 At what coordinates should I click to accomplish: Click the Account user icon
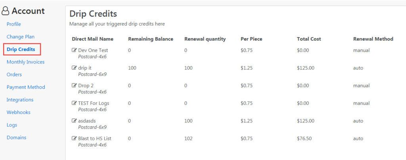pyautogui.click(x=6, y=11)
